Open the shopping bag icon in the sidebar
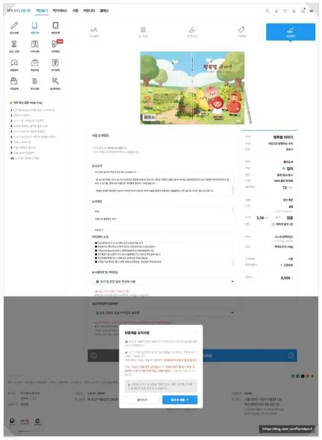Image resolution: width=322 pixels, height=440 pixels. (x=35, y=62)
